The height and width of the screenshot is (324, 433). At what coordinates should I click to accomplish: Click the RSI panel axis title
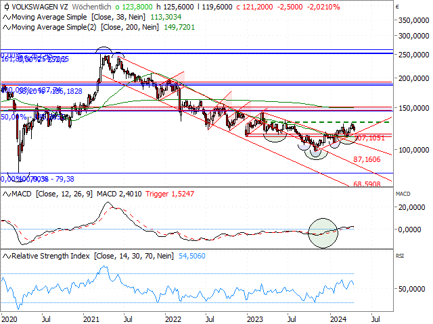tap(400, 256)
